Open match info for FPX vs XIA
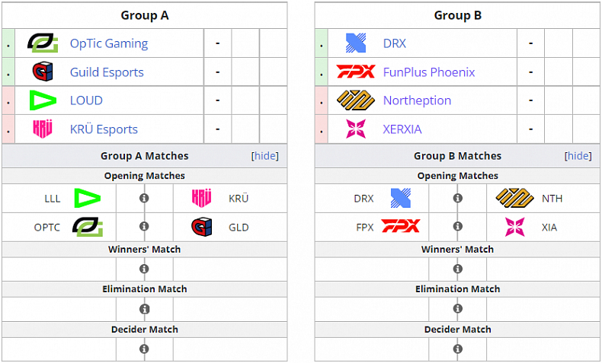 457,227
